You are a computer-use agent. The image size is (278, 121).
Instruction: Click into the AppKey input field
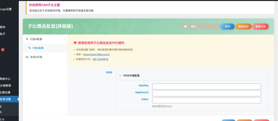click(207, 86)
